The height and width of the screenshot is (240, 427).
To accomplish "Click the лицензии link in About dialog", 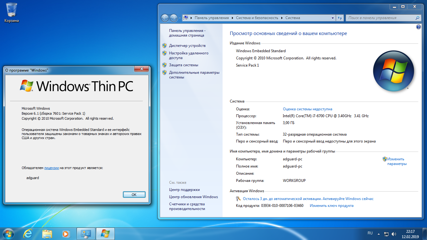I will [52, 168].
